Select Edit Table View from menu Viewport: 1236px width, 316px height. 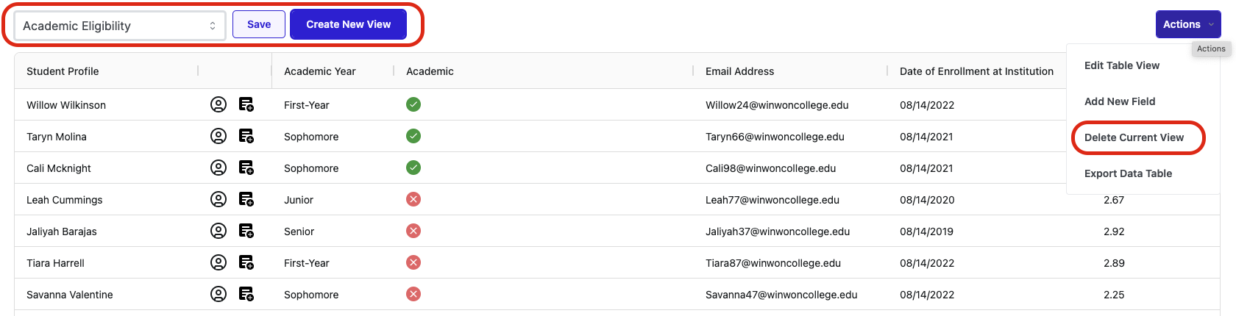point(1121,65)
